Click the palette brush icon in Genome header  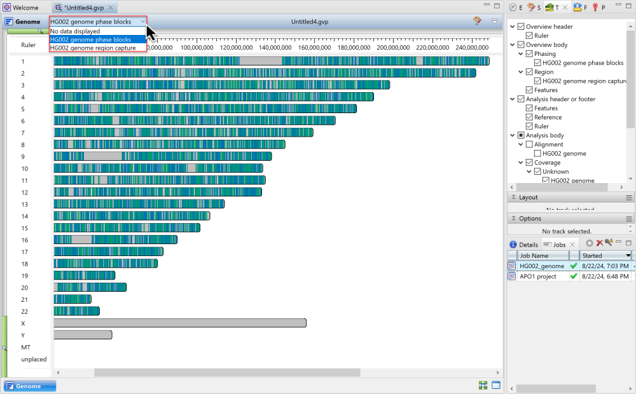[478, 21]
